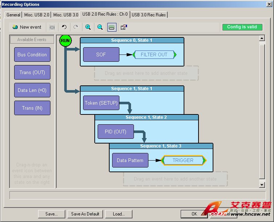
Task: Click the Data Pattern event block
Action: [x=130, y=160]
